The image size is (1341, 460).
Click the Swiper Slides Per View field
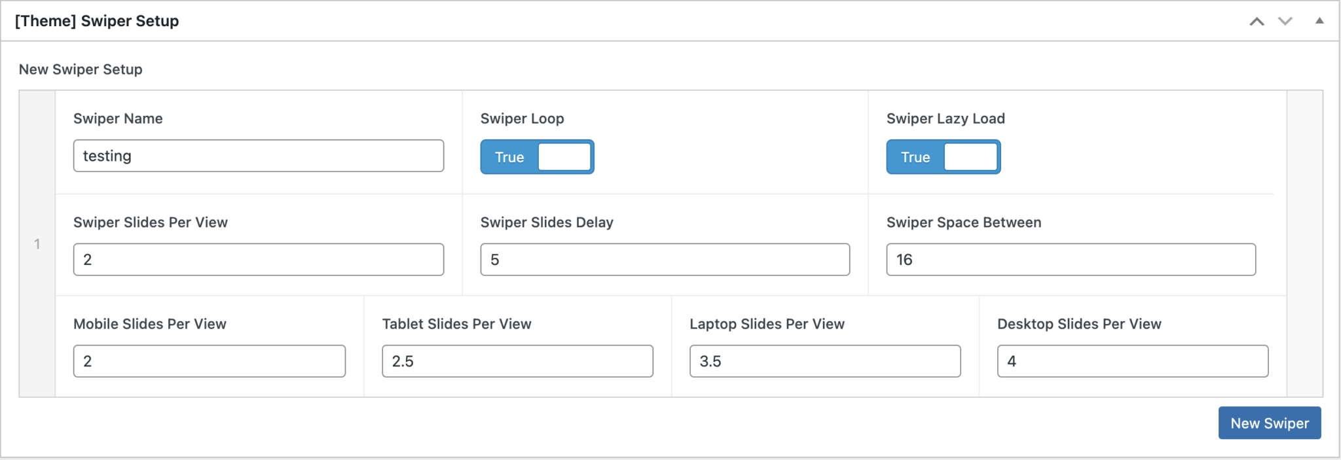tap(258, 259)
